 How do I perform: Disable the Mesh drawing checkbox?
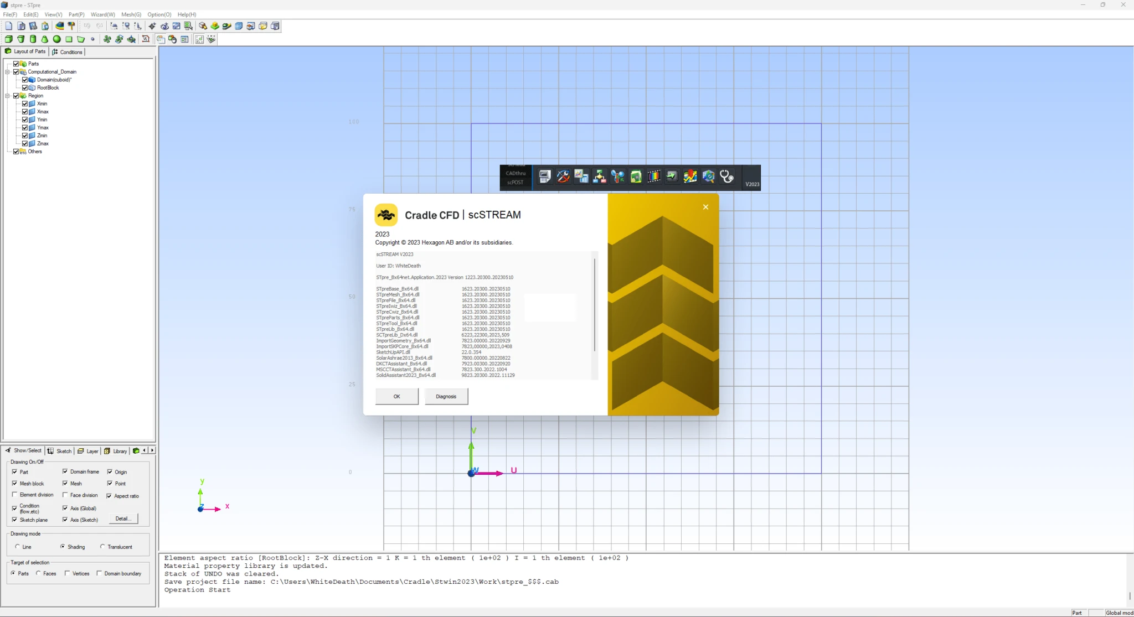[65, 483]
